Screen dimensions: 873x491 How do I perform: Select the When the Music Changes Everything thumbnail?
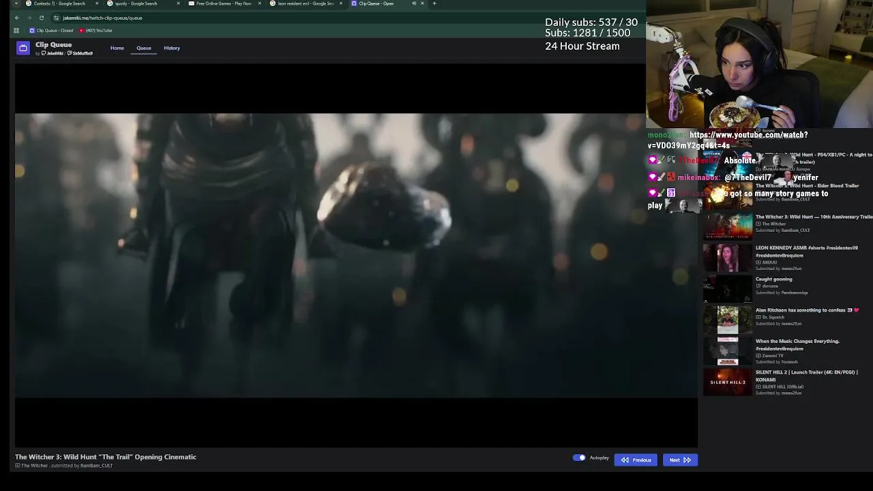728,351
